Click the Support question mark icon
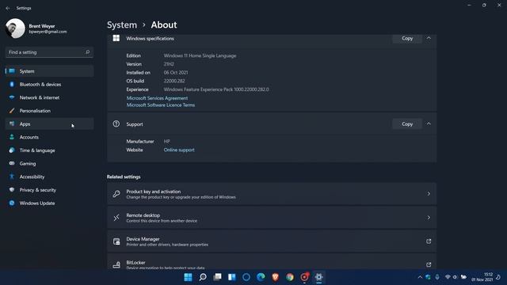This screenshot has width=507, height=285. [116, 123]
